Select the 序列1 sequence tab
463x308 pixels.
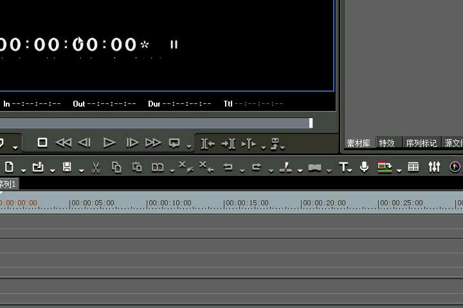(x=8, y=185)
